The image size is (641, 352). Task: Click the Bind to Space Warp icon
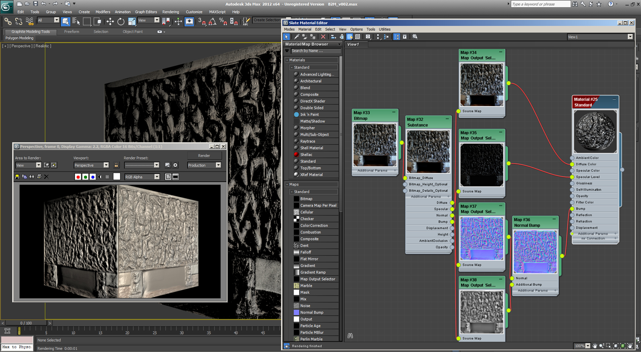pyautogui.click(x=29, y=21)
